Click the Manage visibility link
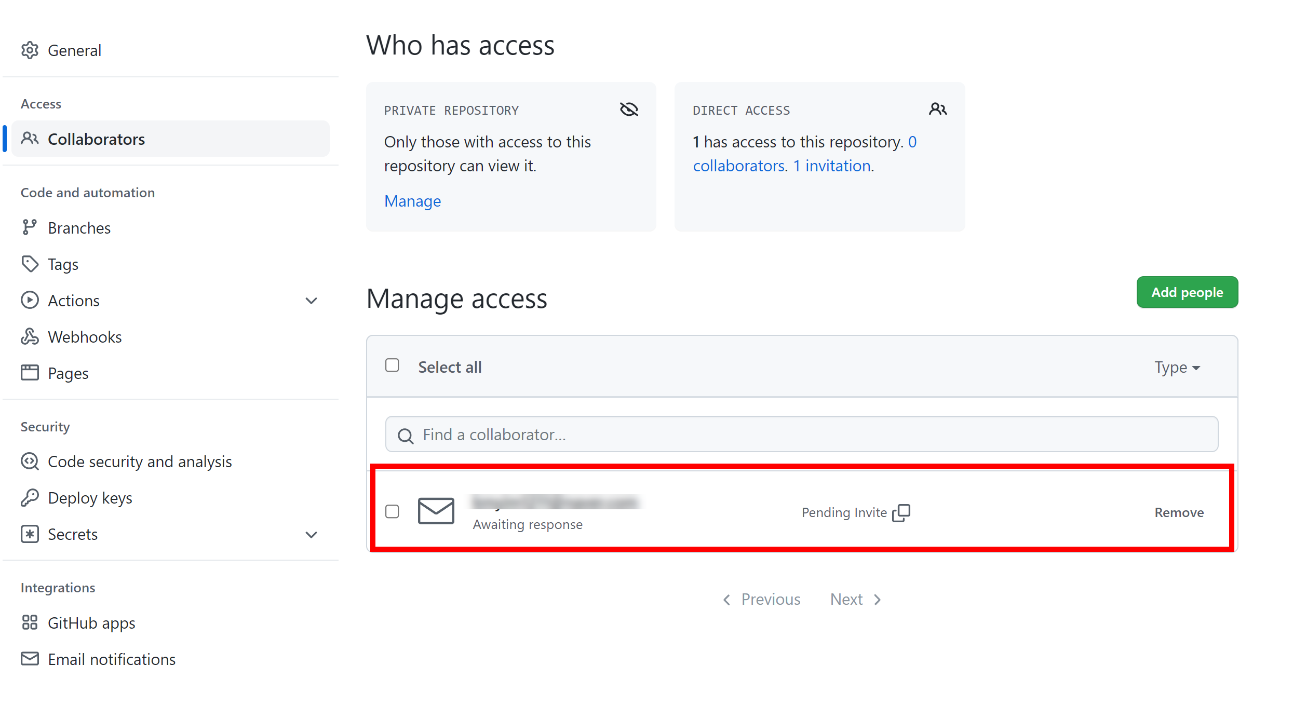1293x719 pixels. coord(412,201)
